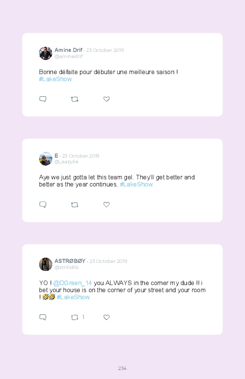The image size is (245, 379).
Task: Retweet Amine Drif's French tweet
Action: click(74, 99)
